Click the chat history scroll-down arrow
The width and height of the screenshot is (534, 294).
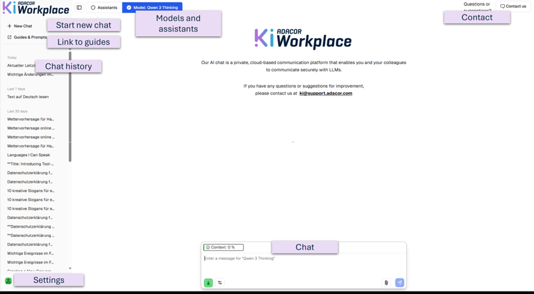pyautogui.click(x=70, y=269)
